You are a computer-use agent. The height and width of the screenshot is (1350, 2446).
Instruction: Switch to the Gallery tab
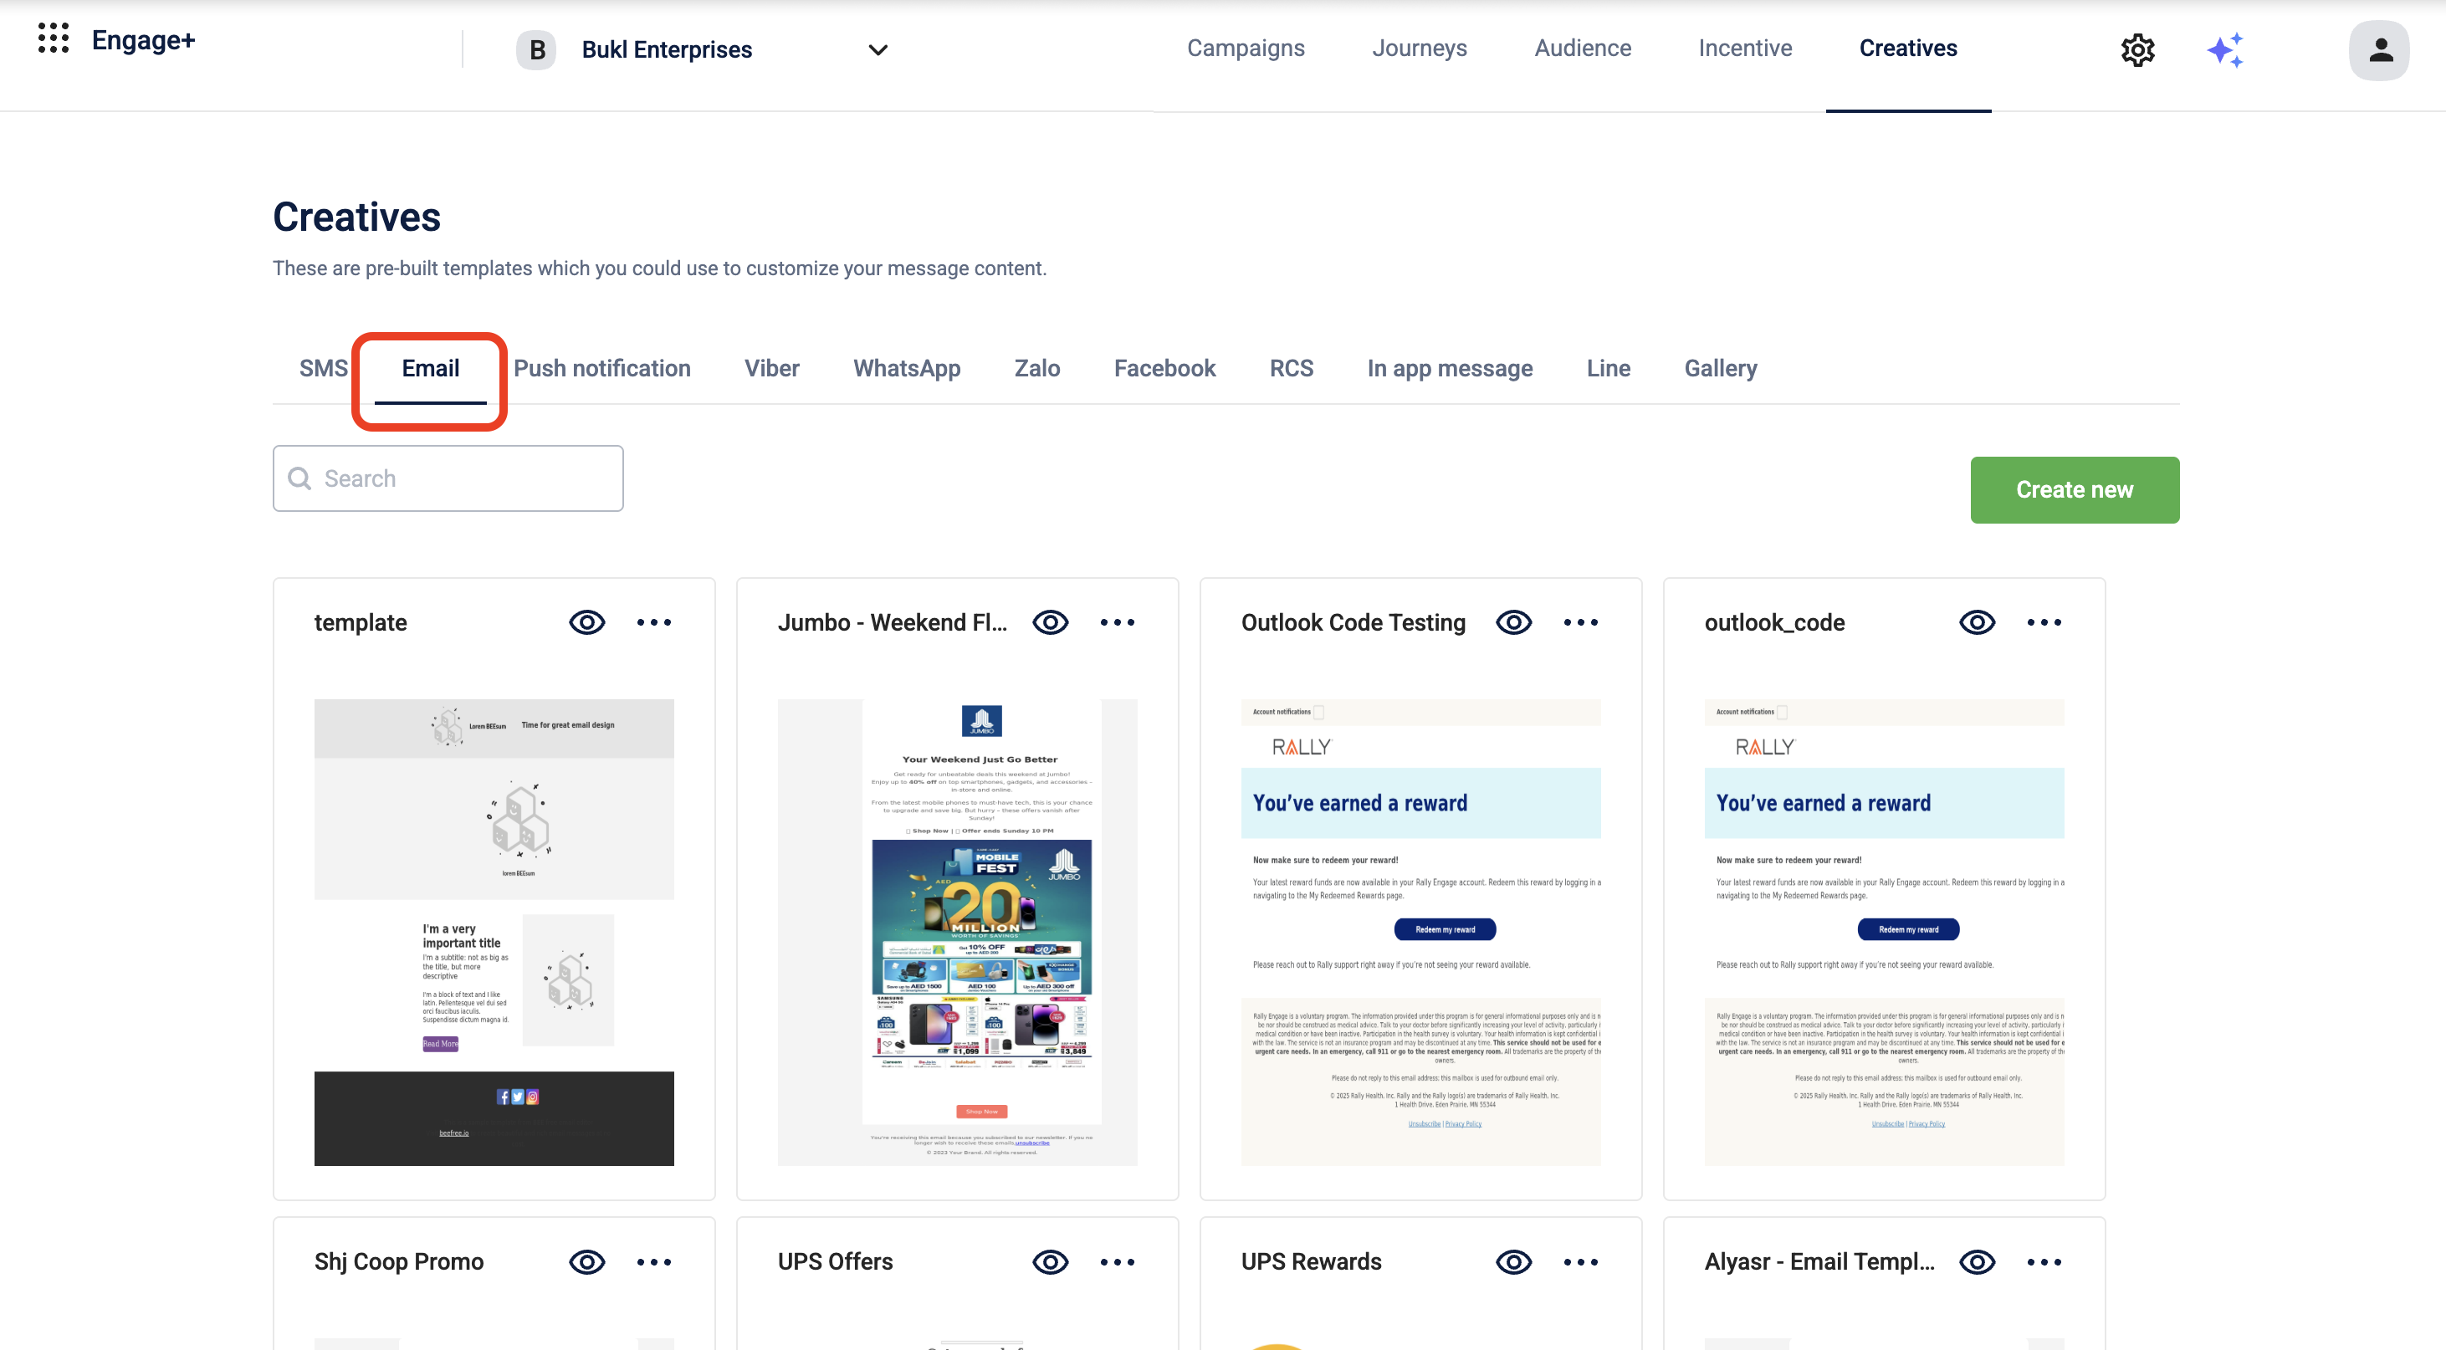[1720, 368]
